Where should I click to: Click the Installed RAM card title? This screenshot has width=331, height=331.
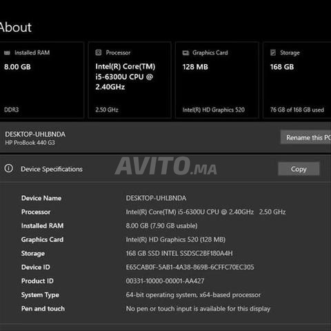pos(32,52)
